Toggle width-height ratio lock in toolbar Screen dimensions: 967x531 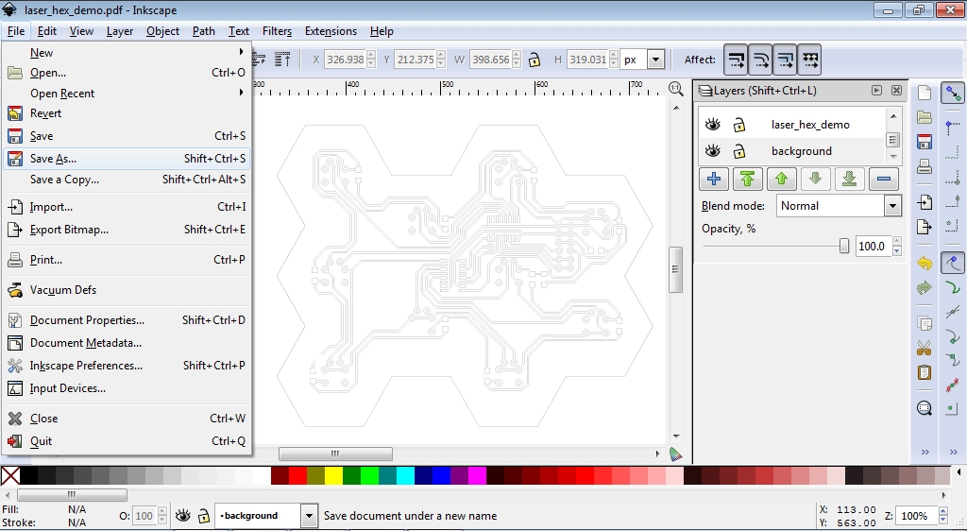point(534,60)
